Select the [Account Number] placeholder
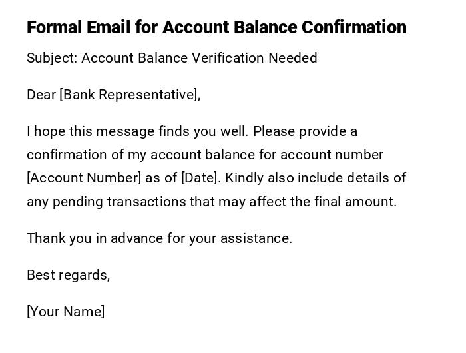Image resolution: width=466 pixels, height=353 pixels. [84, 178]
